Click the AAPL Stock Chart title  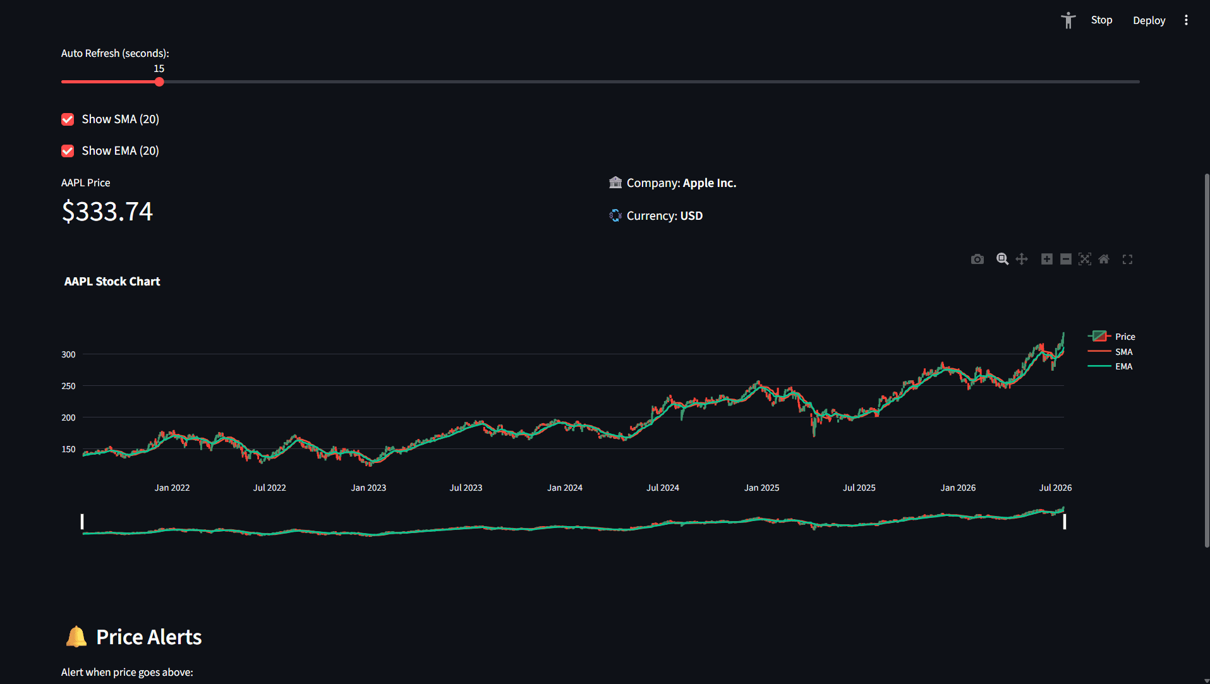coord(112,282)
